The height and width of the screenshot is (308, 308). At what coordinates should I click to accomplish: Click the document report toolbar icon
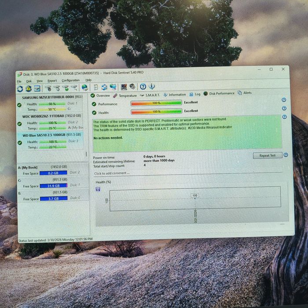click(95, 87)
